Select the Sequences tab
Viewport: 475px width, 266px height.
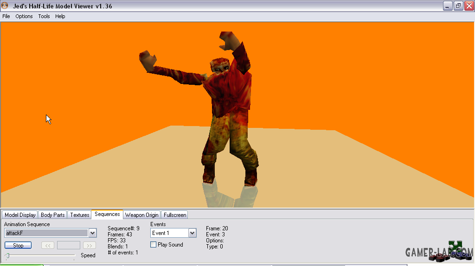(107, 214)
